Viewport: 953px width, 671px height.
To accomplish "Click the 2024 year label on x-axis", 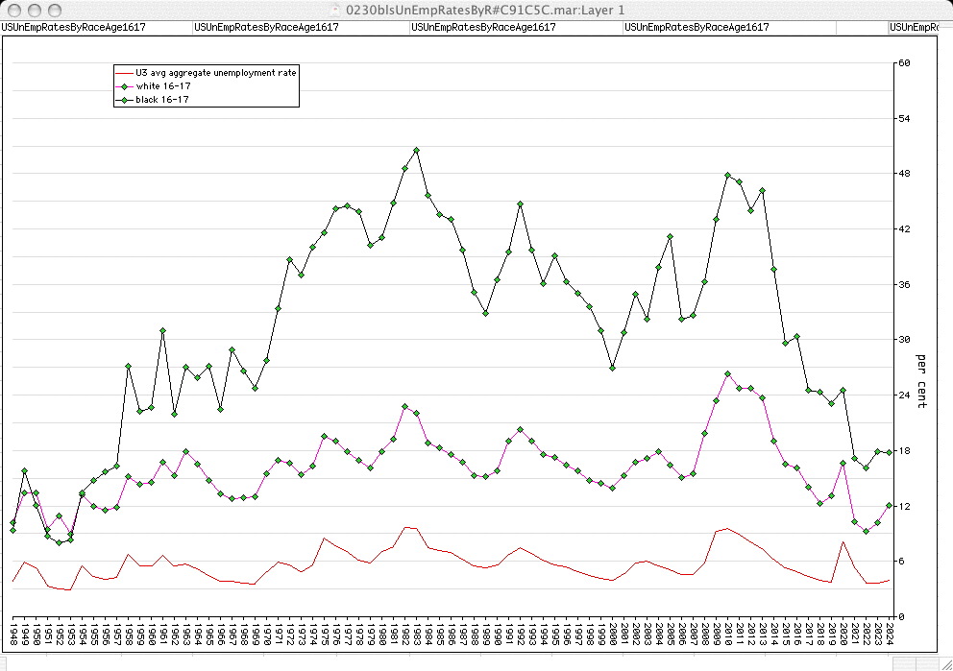I will tap(890, 633).
